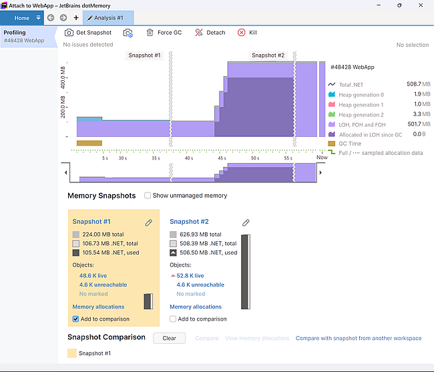Click the Get Snapshot button label
The width and height of the screenshot is (434, 372).
point(94,33)
